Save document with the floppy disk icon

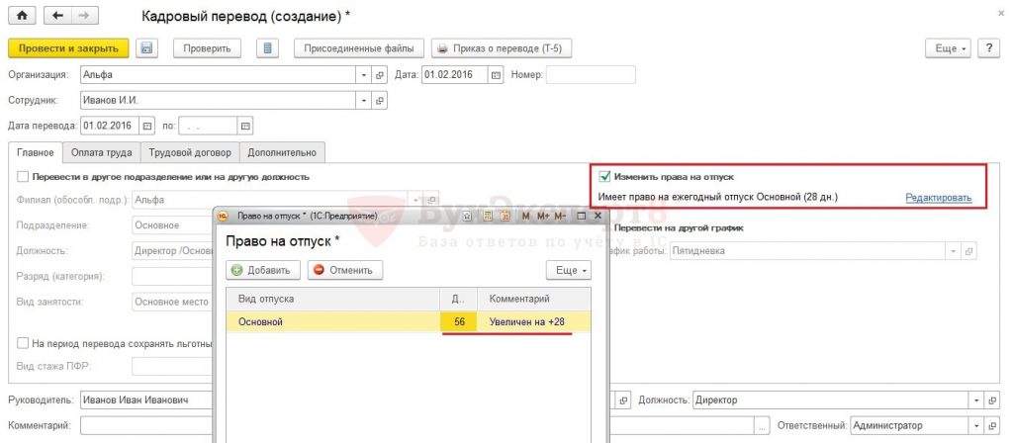[146, 48]
